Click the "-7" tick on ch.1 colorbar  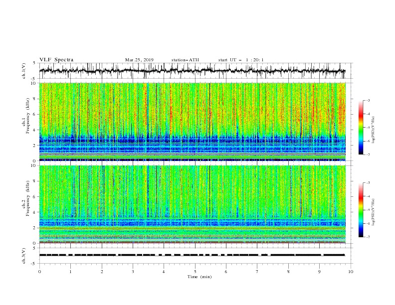368,155
